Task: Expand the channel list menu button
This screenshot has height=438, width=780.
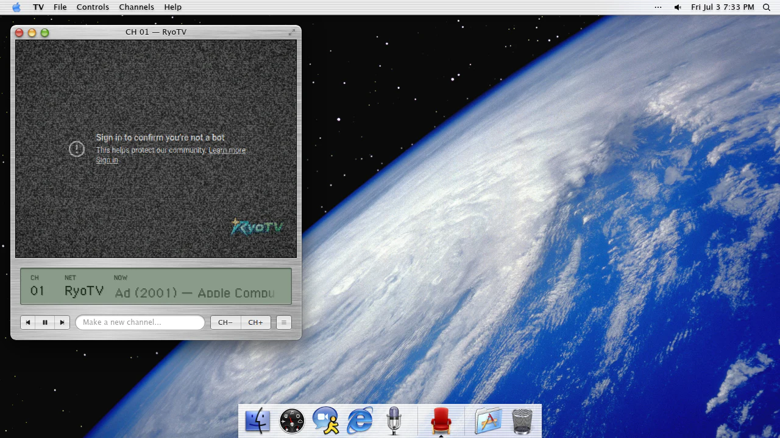Action: coord(283,322)
